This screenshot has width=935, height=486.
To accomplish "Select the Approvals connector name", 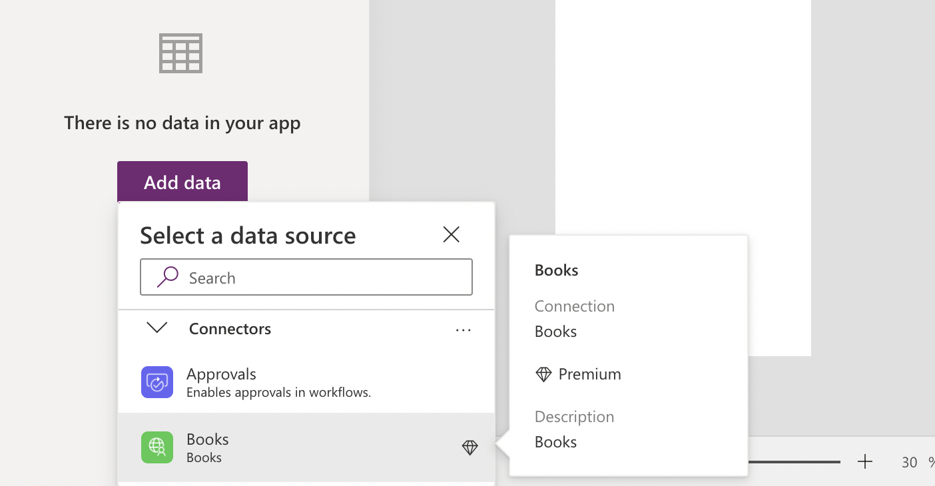I will pyautogui.click(x=221, y=374).
